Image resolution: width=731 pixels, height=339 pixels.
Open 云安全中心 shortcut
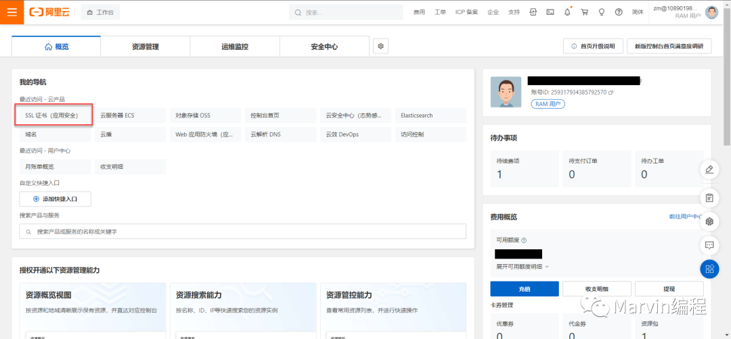coord(355,115)
